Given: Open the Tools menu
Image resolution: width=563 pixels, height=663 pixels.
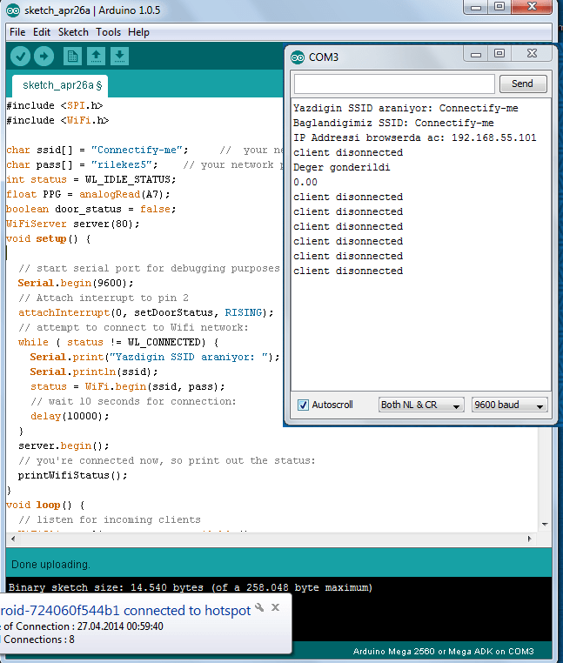Looking at the screenshot, I should [108, 32].
